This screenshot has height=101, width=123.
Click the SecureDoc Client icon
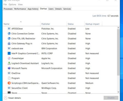pyautogui.click(x=9, y=88)
